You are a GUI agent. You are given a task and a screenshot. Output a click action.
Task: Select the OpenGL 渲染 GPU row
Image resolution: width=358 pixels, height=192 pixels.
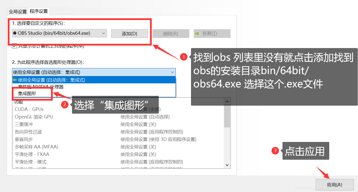click(118, 117)
